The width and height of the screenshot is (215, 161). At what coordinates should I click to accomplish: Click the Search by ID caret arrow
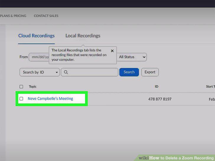(x=57, y=72)
